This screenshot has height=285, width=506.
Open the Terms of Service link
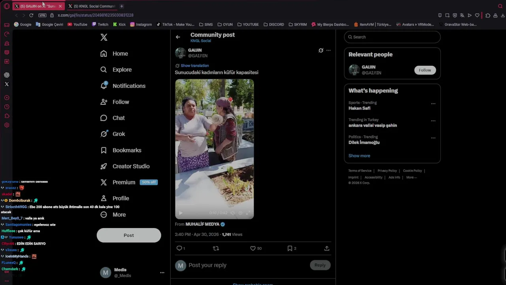point(360,171)
